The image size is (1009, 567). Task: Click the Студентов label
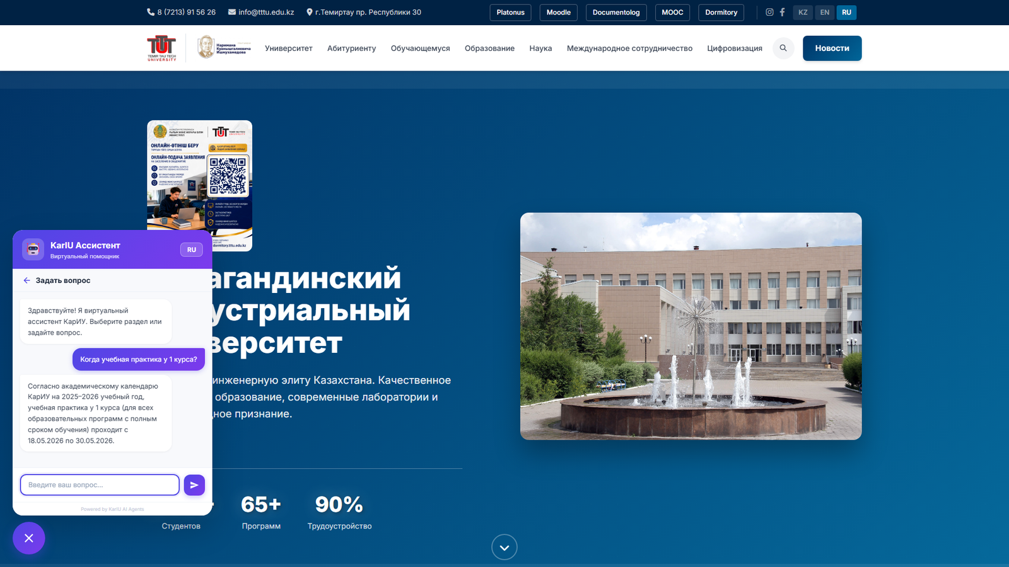tap(181, 526)
